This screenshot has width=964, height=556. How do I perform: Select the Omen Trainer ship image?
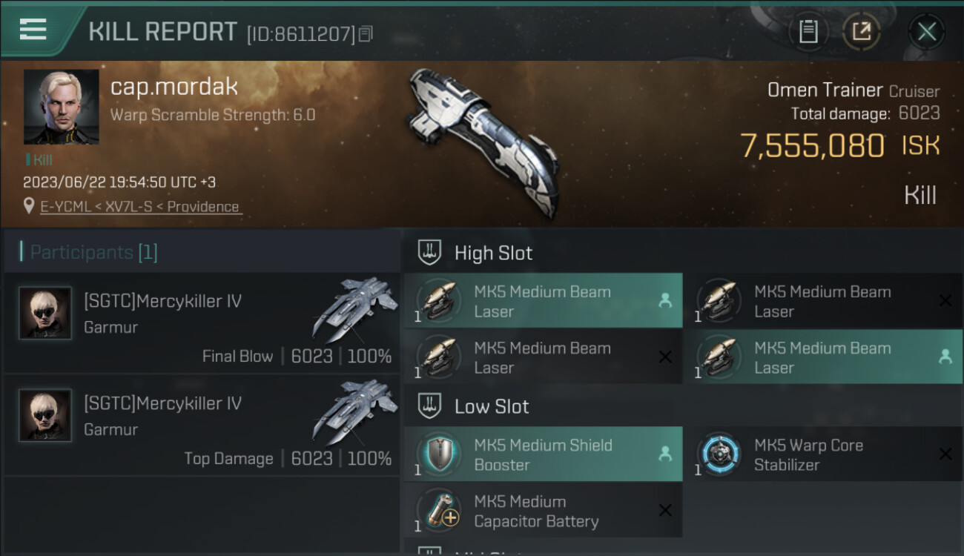[x=485, y=139]
